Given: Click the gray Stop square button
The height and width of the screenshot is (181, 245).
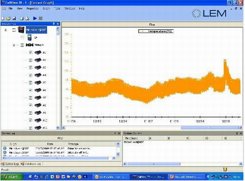Looking at the screenshot, I should (x=41, y=18).
